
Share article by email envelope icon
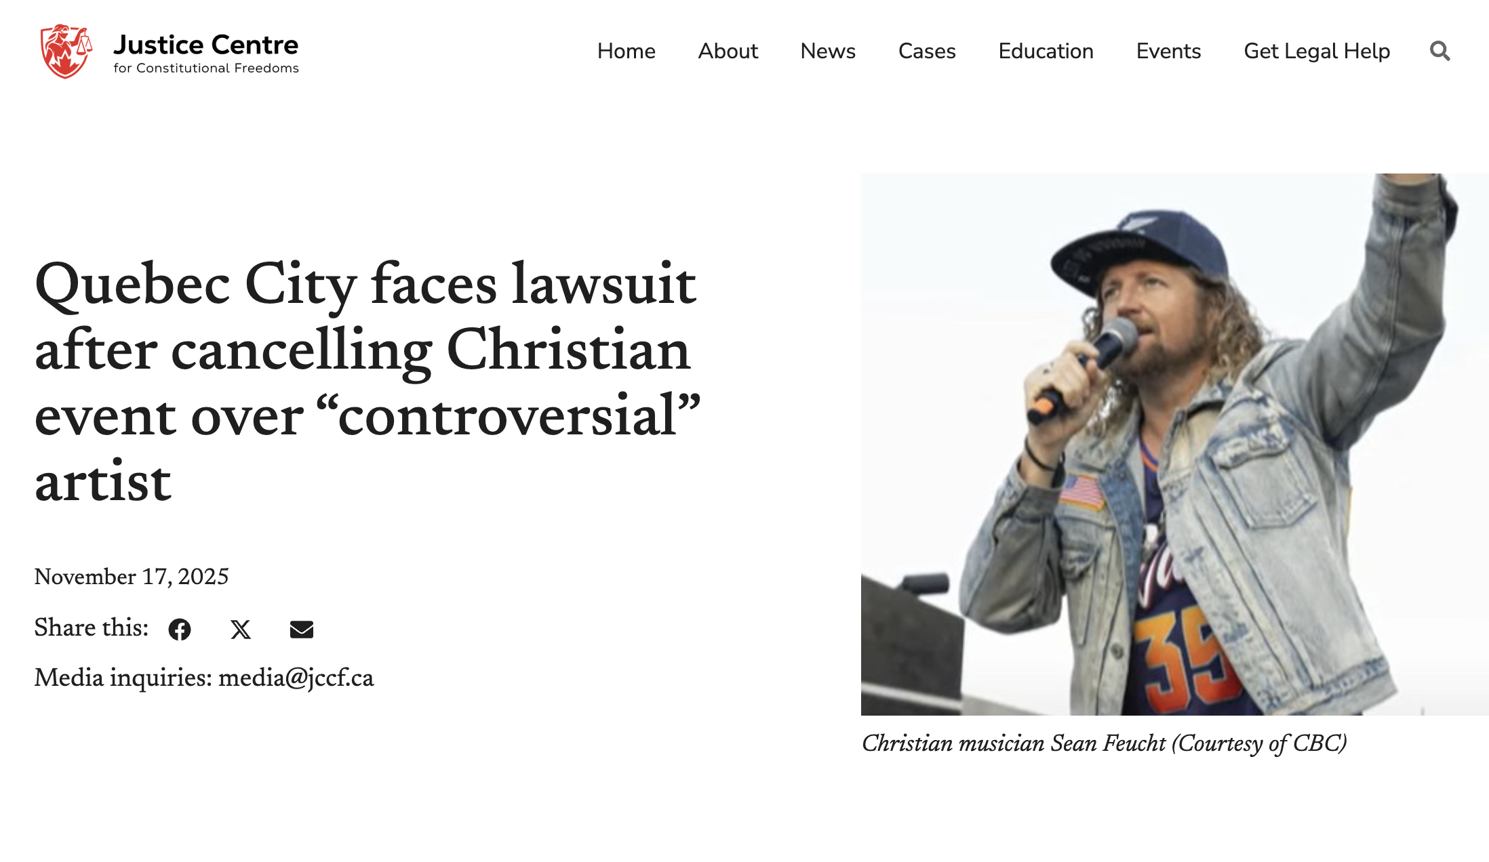pyautogui.click(x=302, y=630)
